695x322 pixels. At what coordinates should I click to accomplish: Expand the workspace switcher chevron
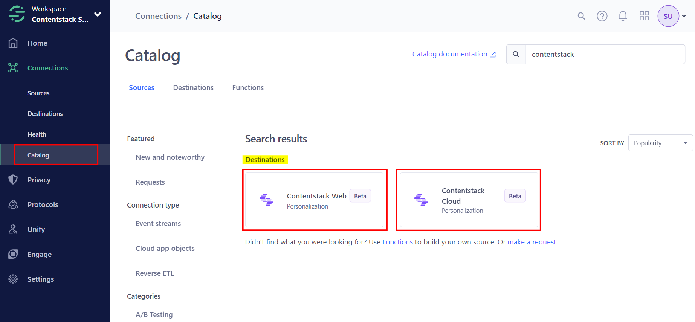[x=98, y=14]
